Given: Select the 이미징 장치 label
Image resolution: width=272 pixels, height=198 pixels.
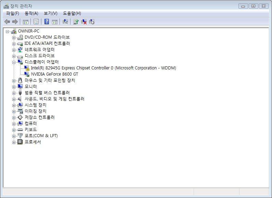Looking at the screenshot, I should (x=35, y=111).
